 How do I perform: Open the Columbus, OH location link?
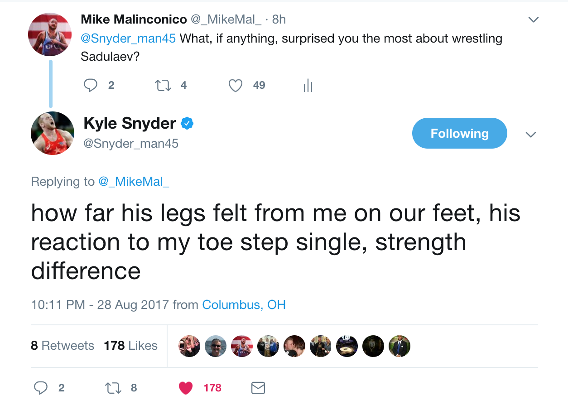point(244,304)
